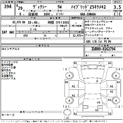Select the ABS equipment label
Image resolution: width=123 pixels, height=123 pixels.
88,42
